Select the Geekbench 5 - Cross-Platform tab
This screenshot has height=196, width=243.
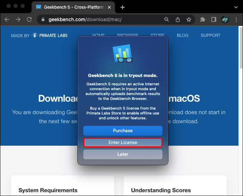(x=73, y=7)
